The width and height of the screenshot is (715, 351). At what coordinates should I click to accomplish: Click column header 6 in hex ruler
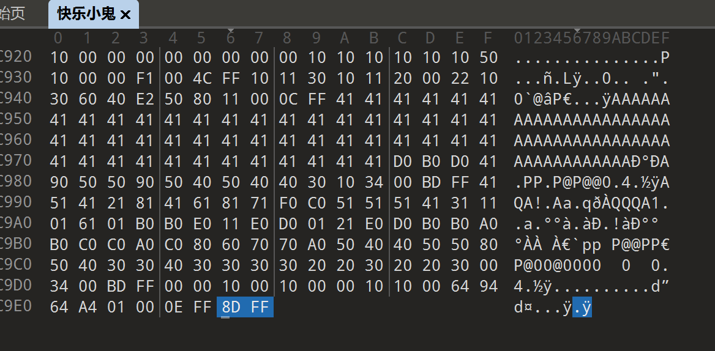[231, 39]
